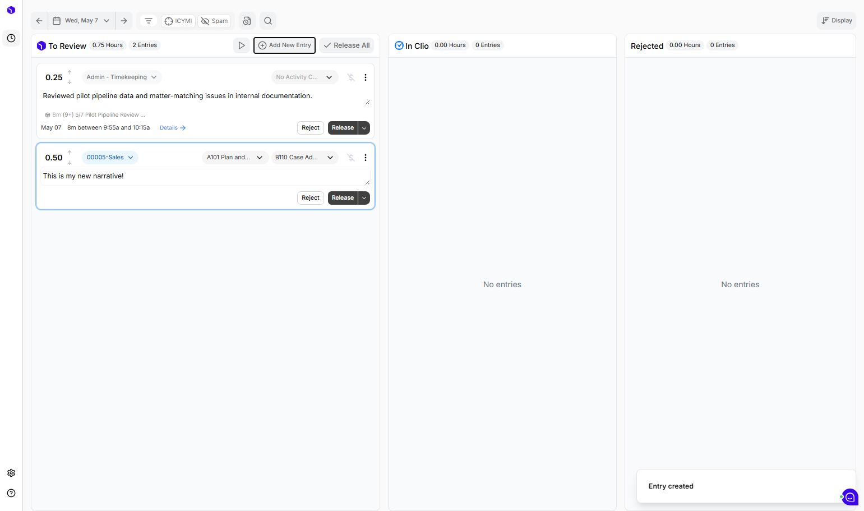Open No Activity Code dropdown
The height and width of the screenshot is (511, 864).
(304, 77)
